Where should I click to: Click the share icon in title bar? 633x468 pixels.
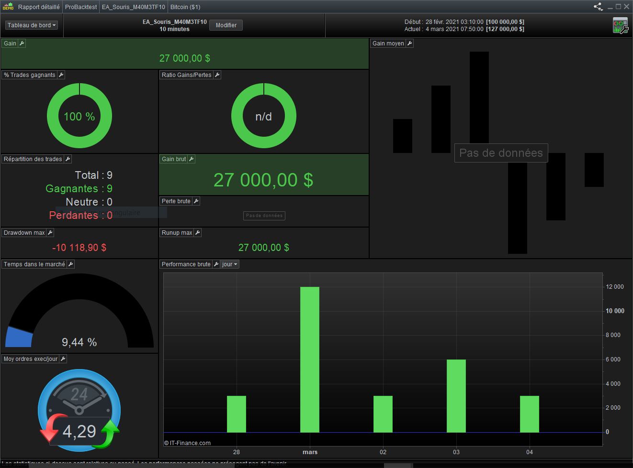598,7
